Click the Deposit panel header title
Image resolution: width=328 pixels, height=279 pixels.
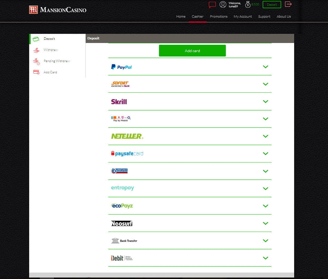coord(93,38)
